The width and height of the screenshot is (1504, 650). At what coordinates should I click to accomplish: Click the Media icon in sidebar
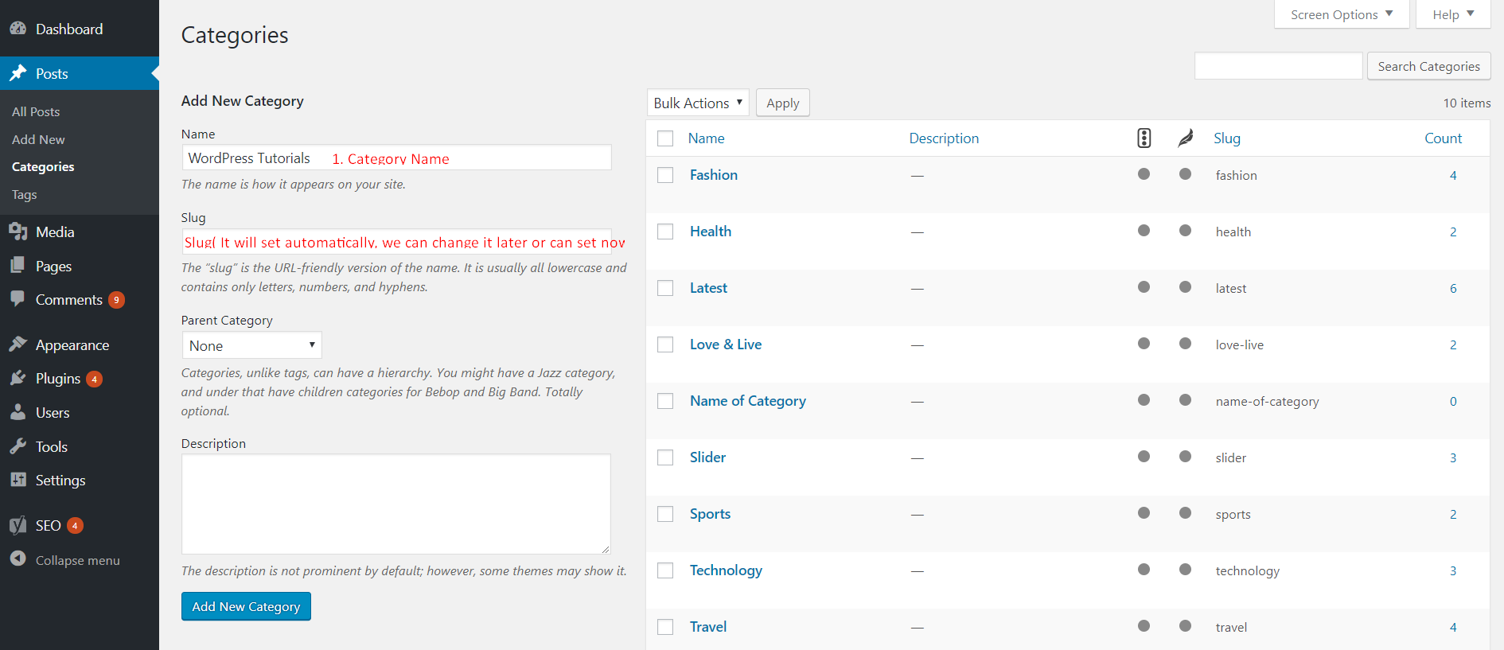coord(18,232)
